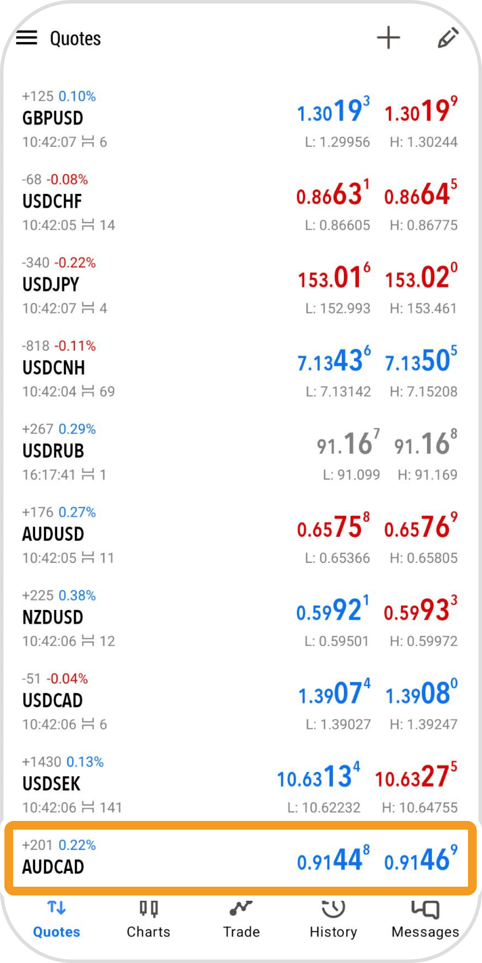Select the GBPUSD quote row

240,119
